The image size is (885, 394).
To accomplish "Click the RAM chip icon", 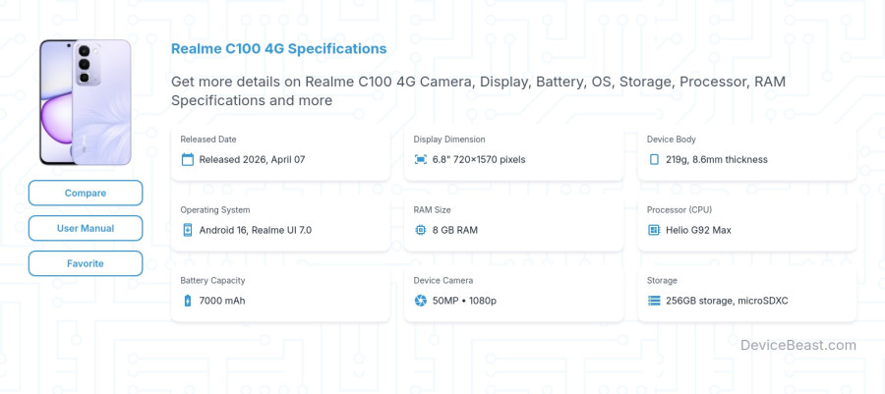I will coord(421,230).
